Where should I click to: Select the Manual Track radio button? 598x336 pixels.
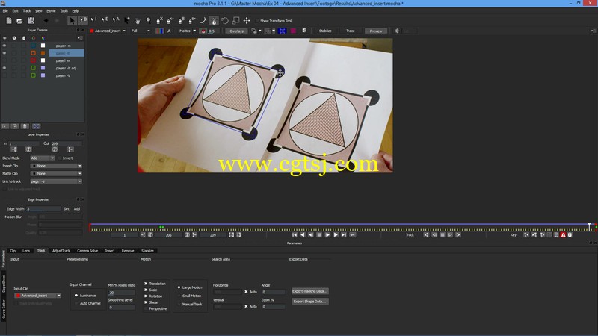(x=179, y=305)
